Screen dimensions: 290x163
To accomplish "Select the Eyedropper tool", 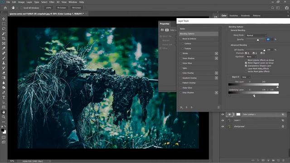I will point(4,48).
